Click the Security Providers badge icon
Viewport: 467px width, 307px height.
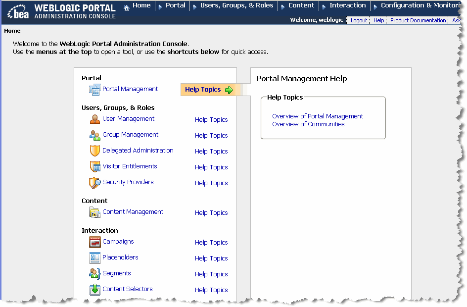pyautogui.click(x=94, y=183)
